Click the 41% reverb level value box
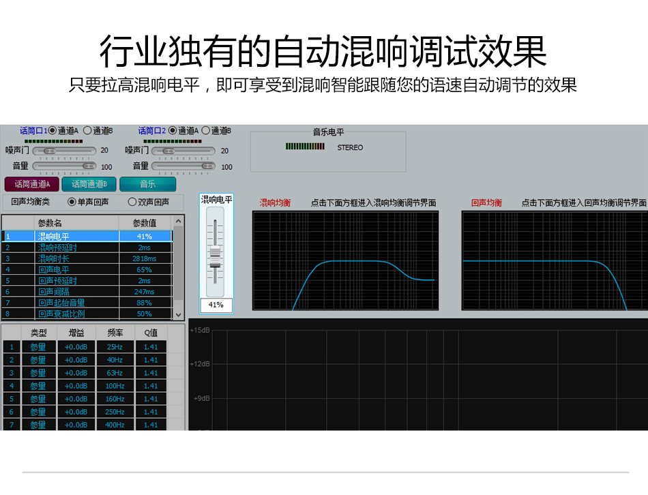 216,305
